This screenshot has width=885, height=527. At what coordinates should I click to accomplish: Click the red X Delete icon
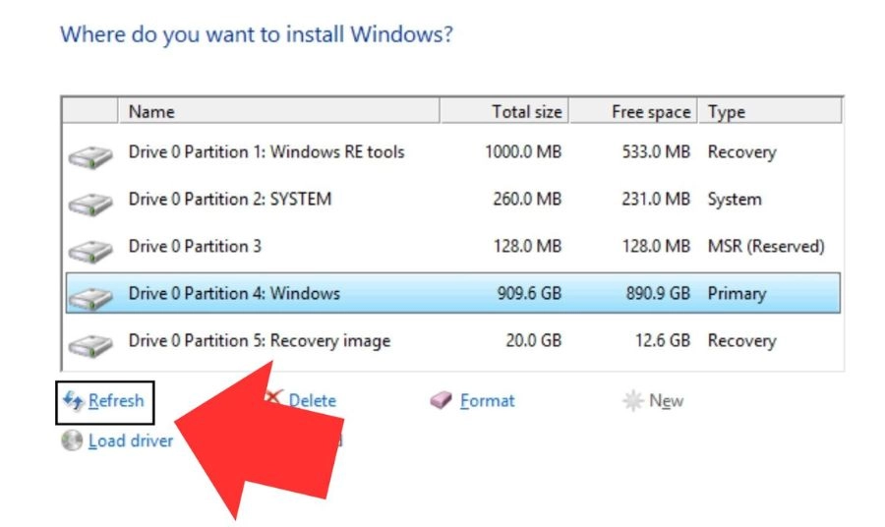click(x=274, y=397)
